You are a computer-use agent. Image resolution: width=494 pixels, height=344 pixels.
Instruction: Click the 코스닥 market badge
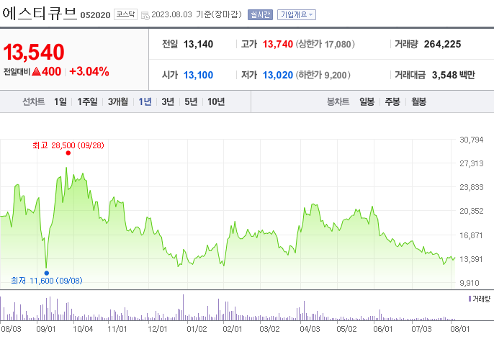point(125,14)
